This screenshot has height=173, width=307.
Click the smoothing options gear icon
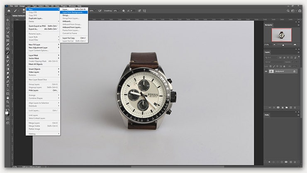[124, 11]
